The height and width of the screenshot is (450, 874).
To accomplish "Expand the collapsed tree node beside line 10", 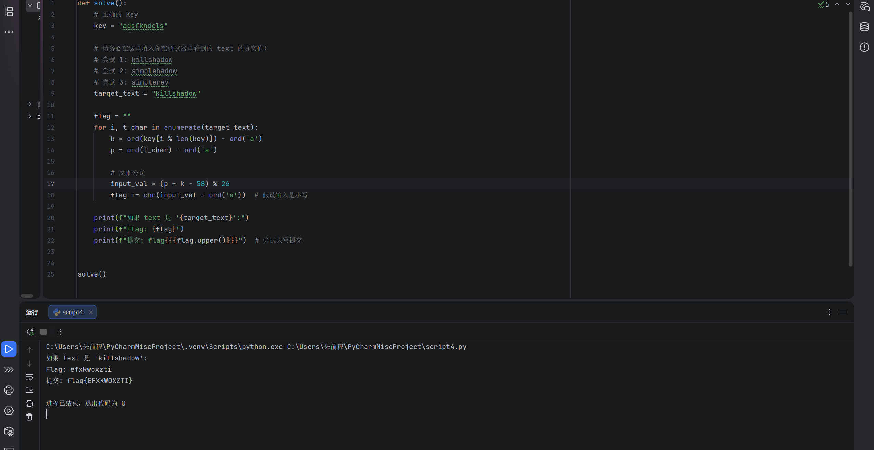I will 30,104.
